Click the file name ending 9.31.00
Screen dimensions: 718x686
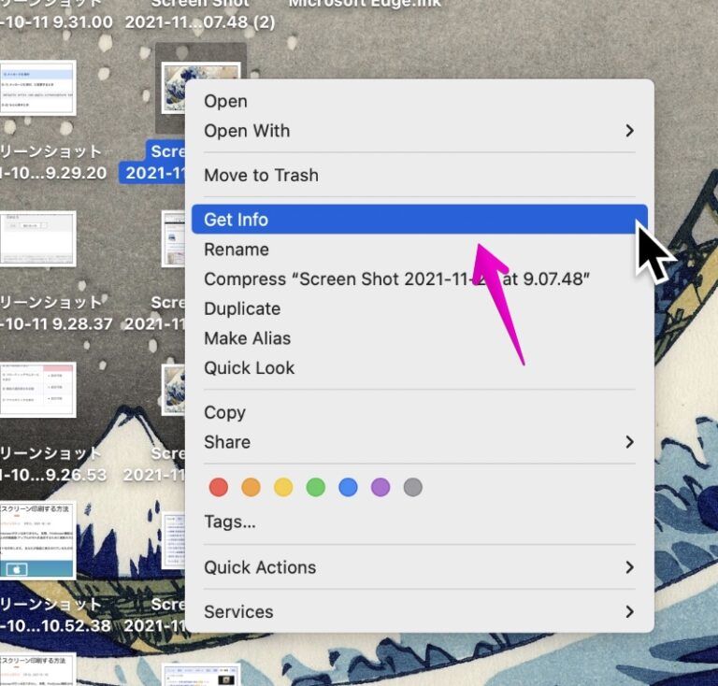tap(56, 21)
